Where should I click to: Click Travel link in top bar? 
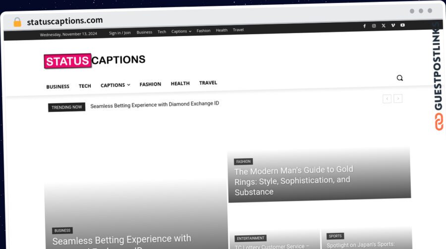click(238, 30)
